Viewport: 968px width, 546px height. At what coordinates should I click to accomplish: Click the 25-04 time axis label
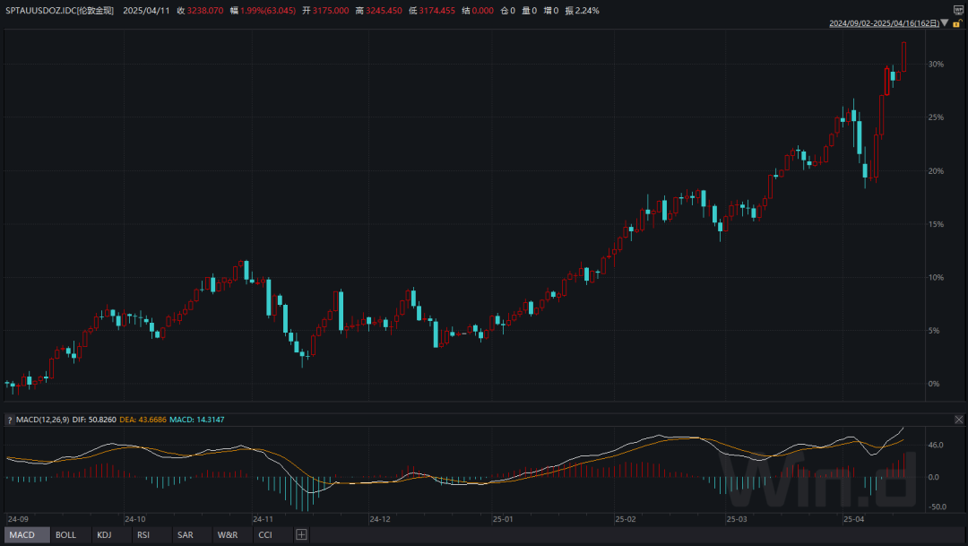coord(854,519)
